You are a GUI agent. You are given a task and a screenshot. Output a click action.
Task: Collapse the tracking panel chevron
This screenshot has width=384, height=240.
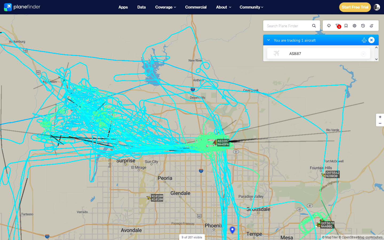(269, 40)
